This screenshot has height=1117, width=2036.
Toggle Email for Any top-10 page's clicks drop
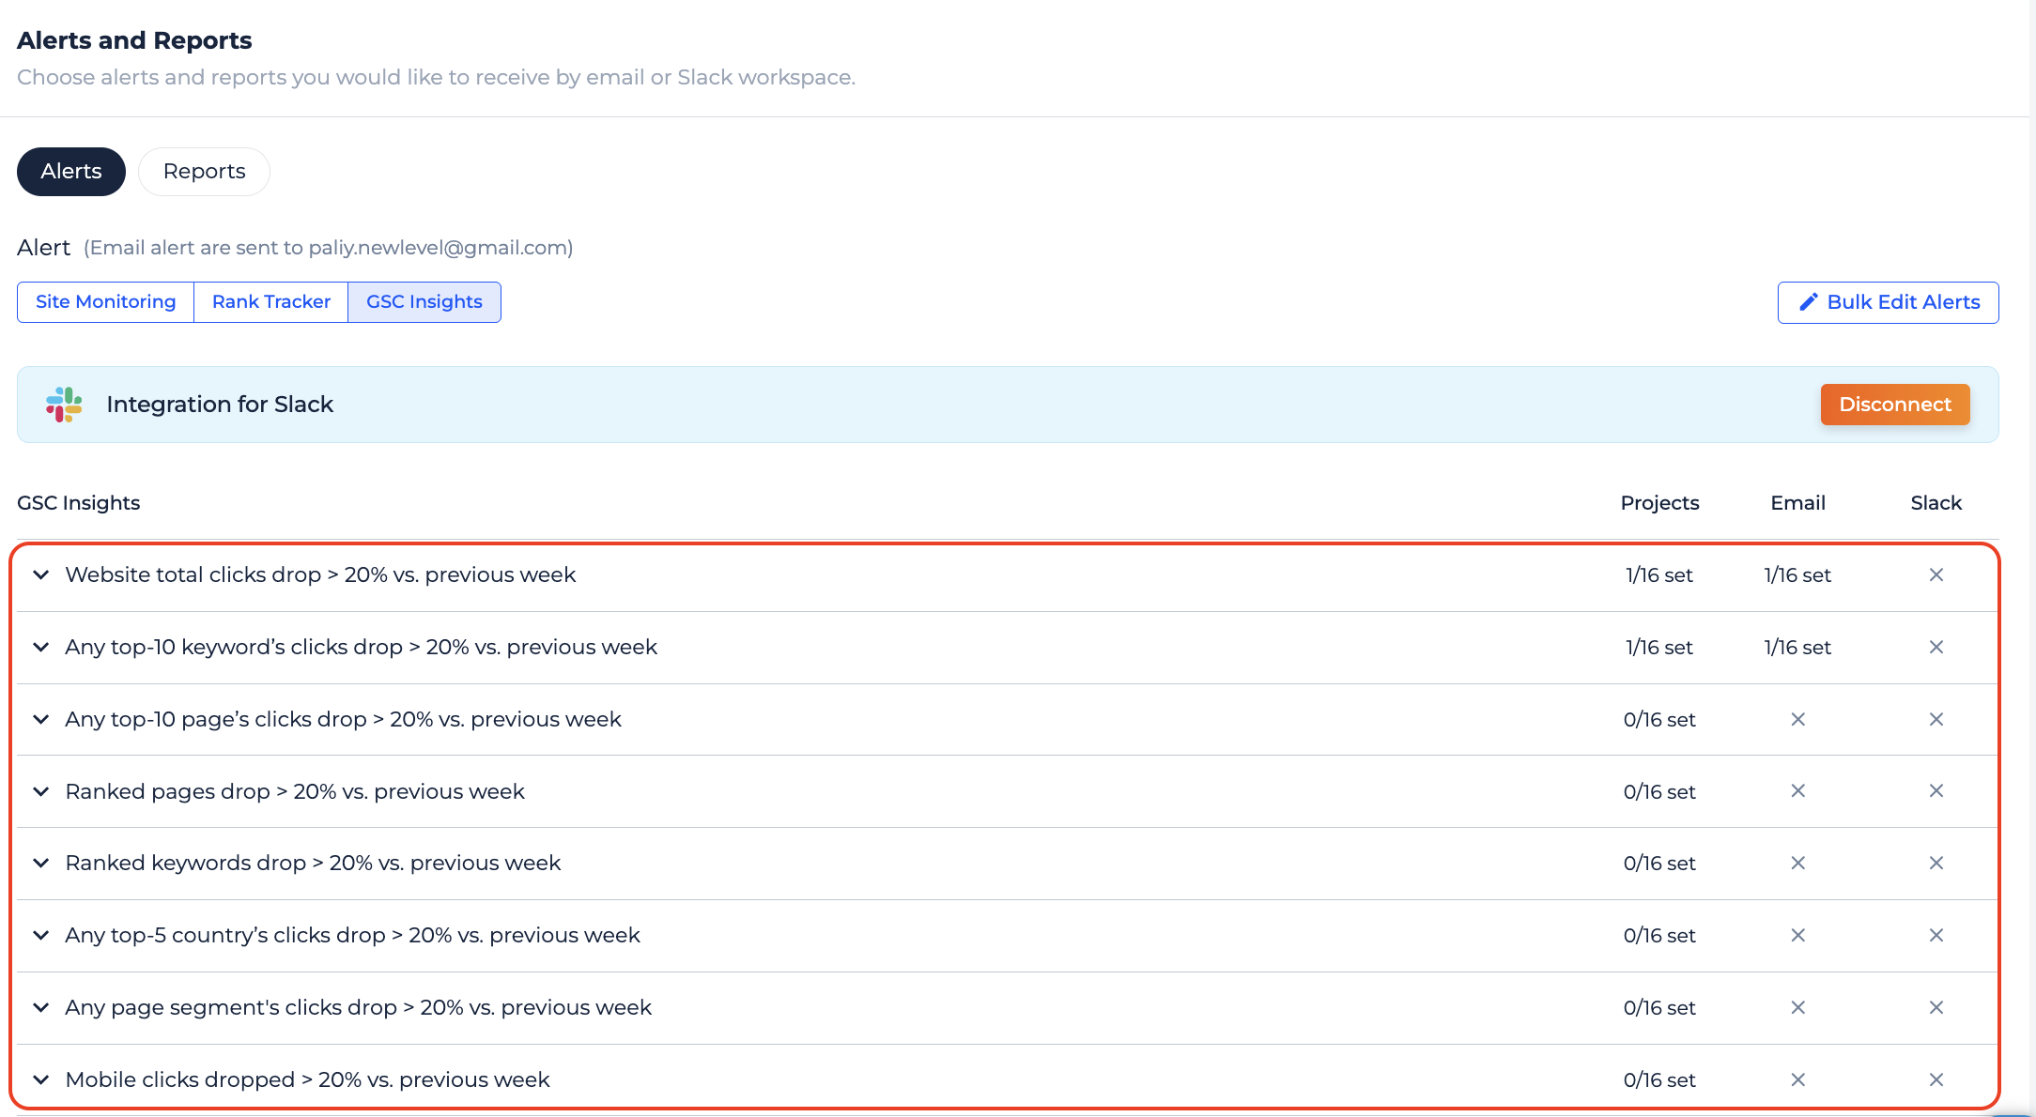click(1797, 719)
